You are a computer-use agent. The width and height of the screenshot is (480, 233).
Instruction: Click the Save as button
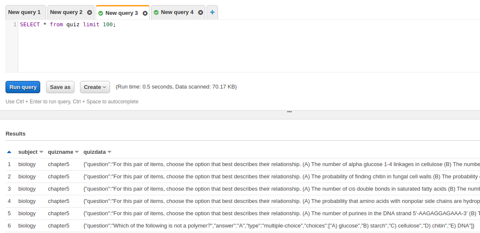tap(60, 87)
